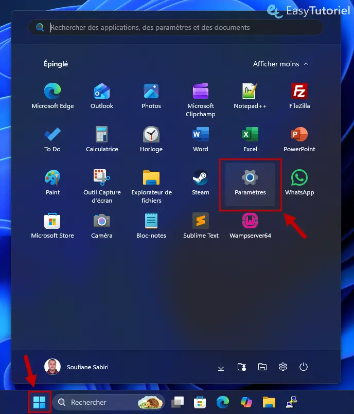Open the To Do app
354x414 pixels.
coord(52,139)
